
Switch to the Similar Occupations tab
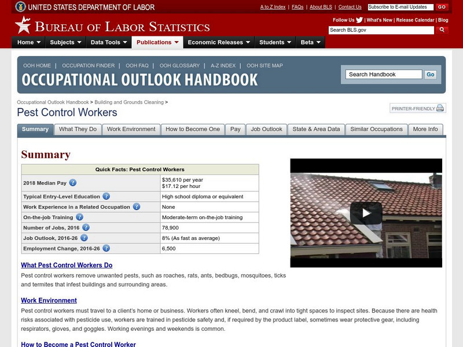tap(377, 129)
